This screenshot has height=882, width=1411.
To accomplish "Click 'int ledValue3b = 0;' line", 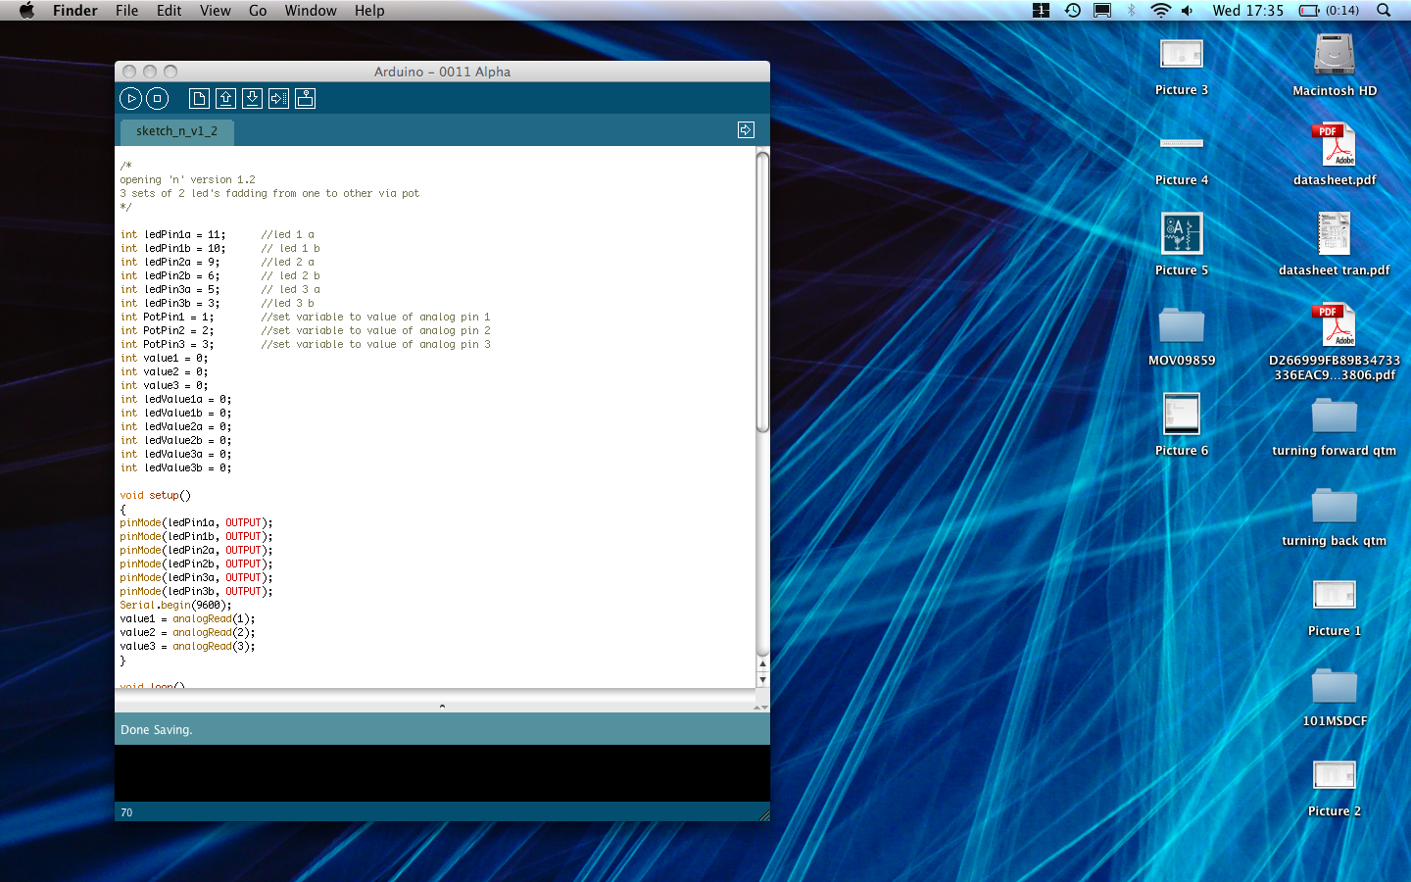I will click(x=176, y=468).
